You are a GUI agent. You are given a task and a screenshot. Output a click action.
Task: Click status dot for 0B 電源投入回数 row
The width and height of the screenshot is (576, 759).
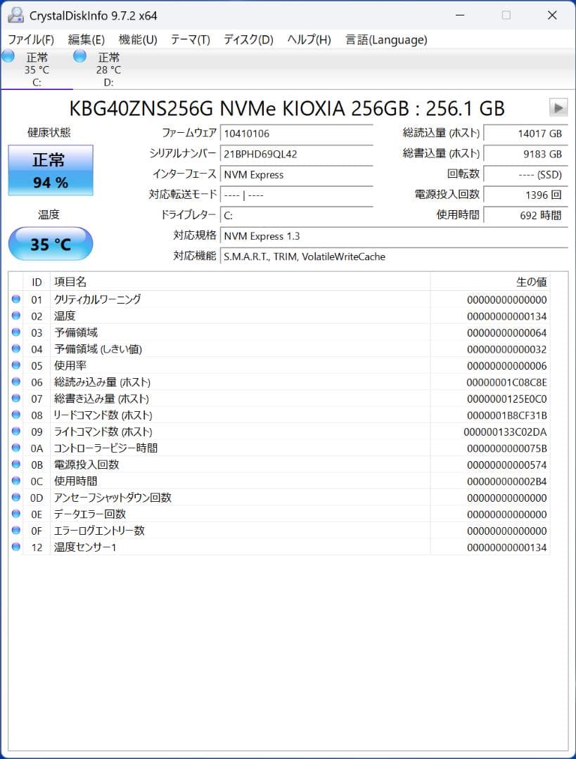pyautogui.click(x=16, y=465)
